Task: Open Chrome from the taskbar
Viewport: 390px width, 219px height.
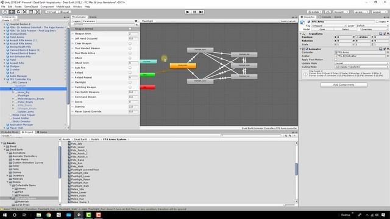Action: [x=49, y=215]
